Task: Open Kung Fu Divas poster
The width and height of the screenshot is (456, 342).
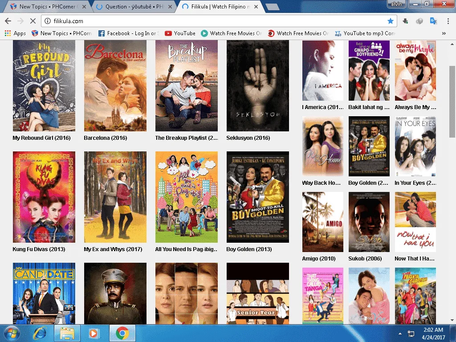Action: tap(44, 197)
